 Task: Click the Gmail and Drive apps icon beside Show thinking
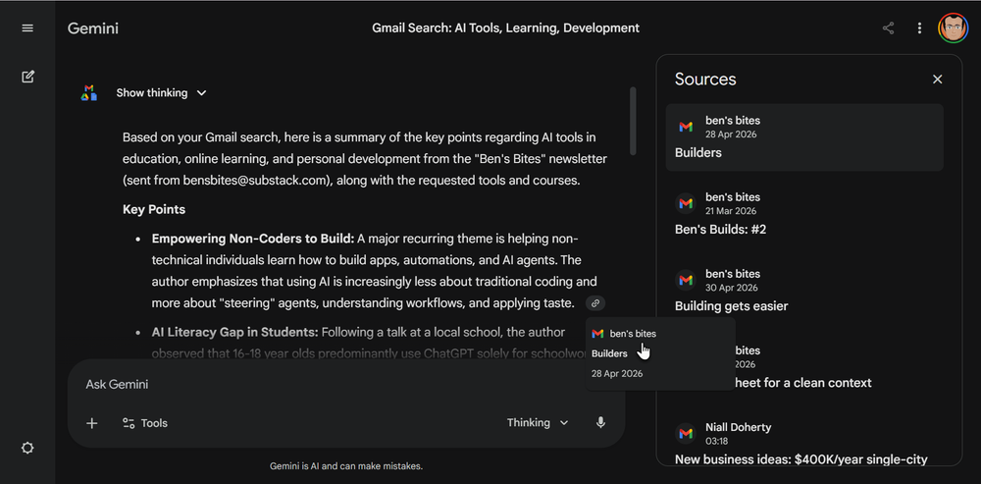tap(89, 92)
